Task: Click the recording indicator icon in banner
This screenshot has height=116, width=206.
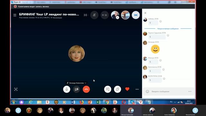Action: tap(15, 6)
